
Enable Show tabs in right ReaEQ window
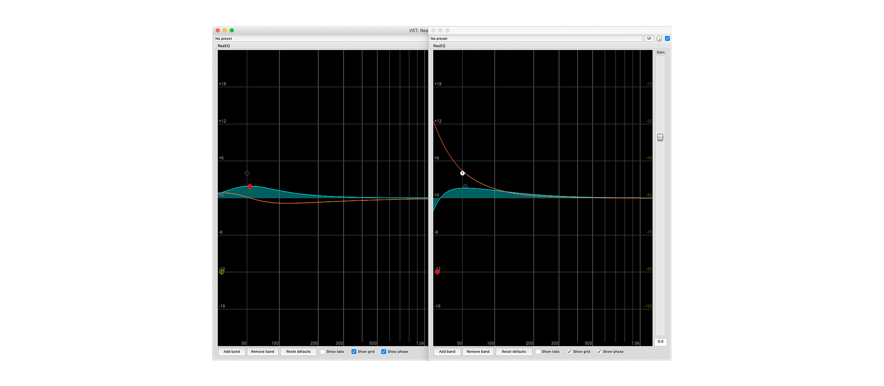tap(538, 352)
